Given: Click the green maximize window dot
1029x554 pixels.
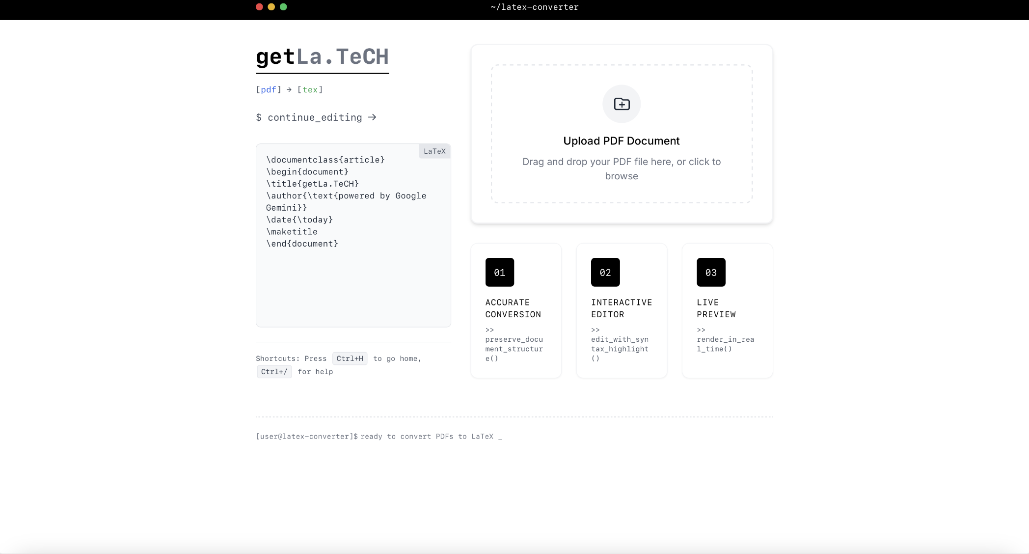Looking at the screenshot, I should pos(283,7).
